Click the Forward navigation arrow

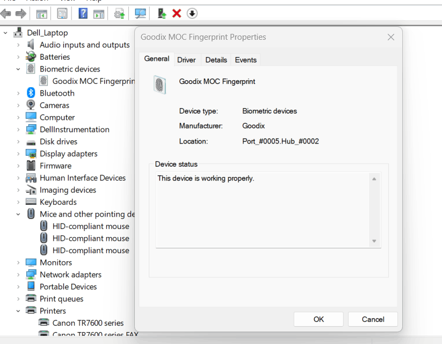point(21,13)
